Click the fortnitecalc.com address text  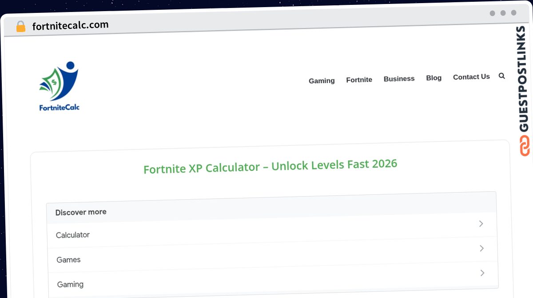(70, 25)
